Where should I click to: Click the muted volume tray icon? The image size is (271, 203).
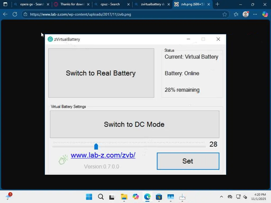click(245, 197)
